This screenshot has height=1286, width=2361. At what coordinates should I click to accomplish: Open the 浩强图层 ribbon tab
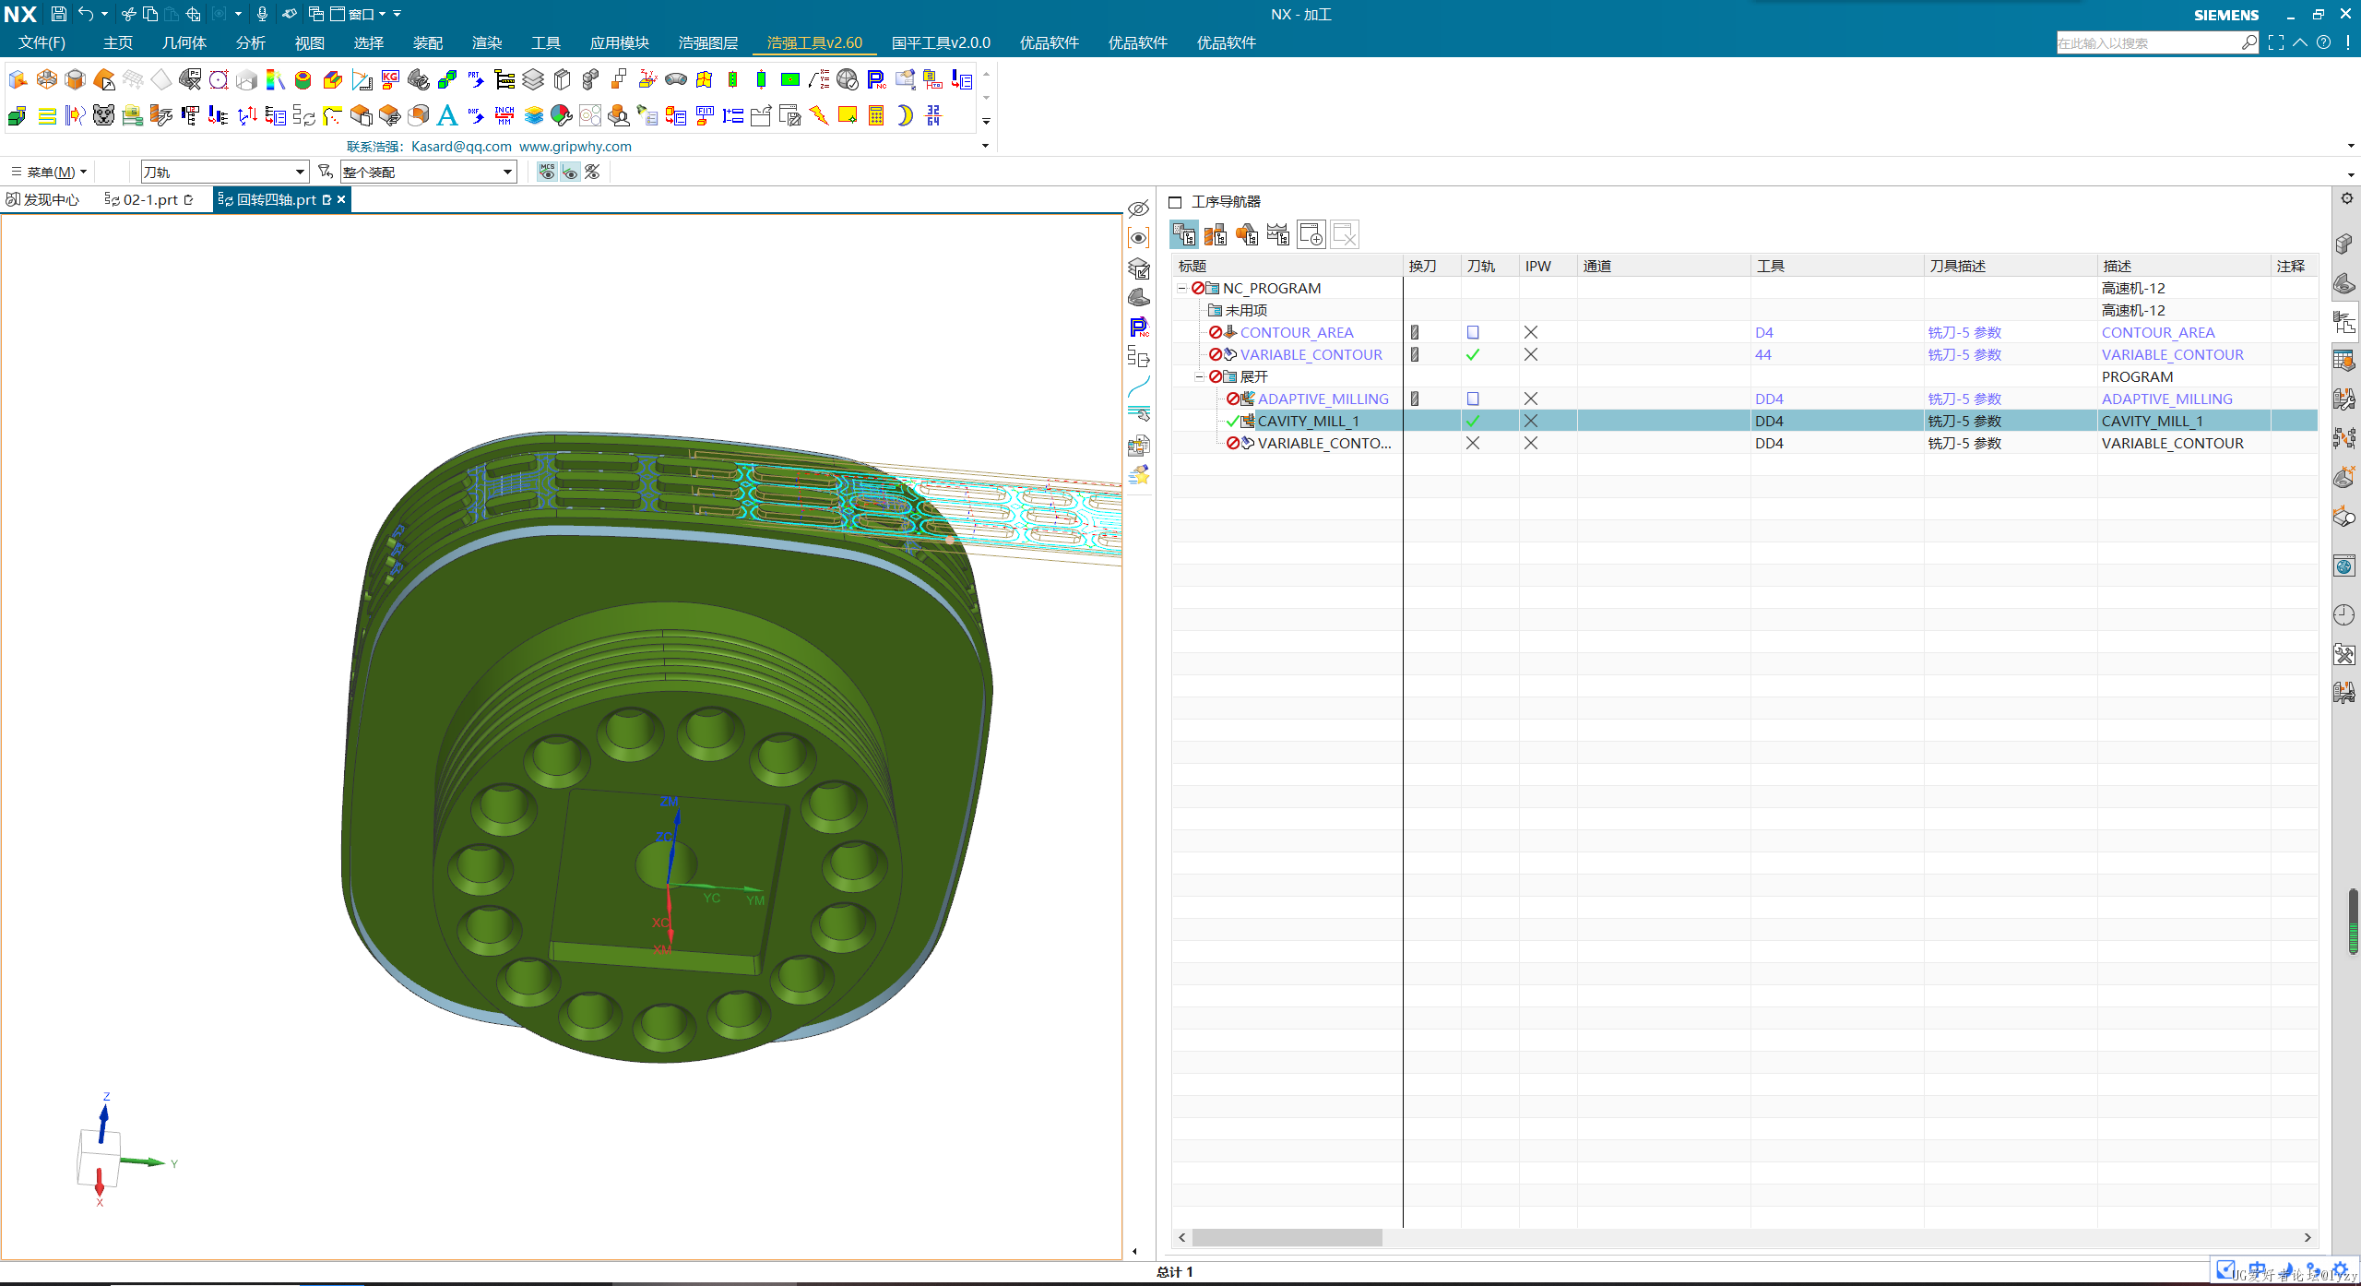click(708, 42)
